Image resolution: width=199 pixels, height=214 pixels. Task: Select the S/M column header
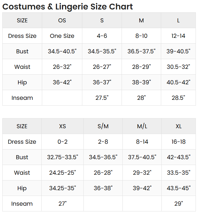click(103, 126)
